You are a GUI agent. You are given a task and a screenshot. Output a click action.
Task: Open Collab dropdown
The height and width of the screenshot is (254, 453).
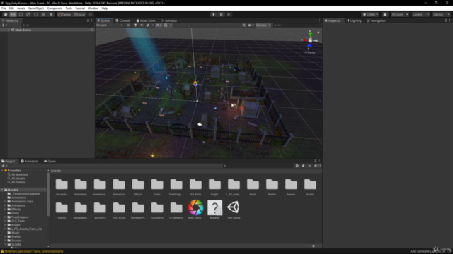(x=370, y=14)
